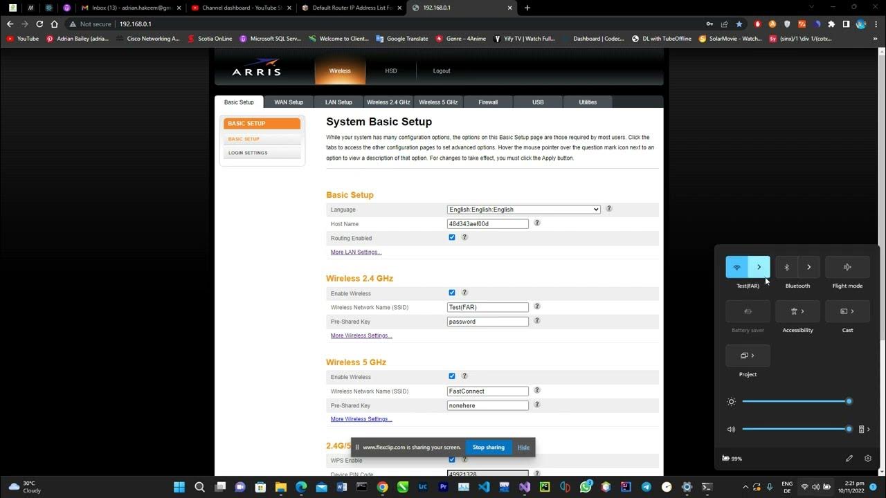Click the share page icon in the address bar
The width and height of the screenshot is (886, 498).
click(724, 24)
